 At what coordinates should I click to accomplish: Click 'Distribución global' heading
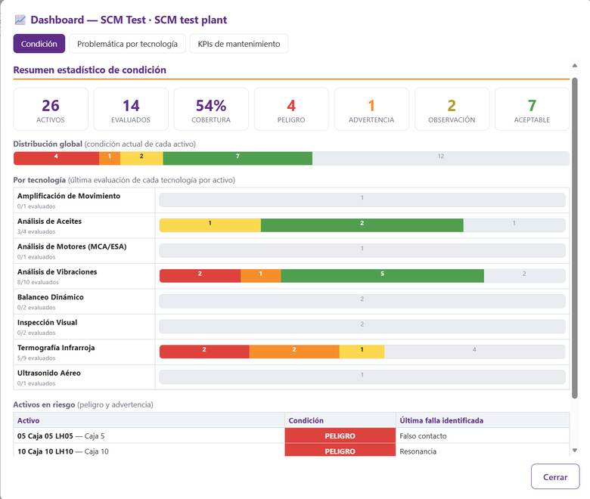(x=48, y=144)
